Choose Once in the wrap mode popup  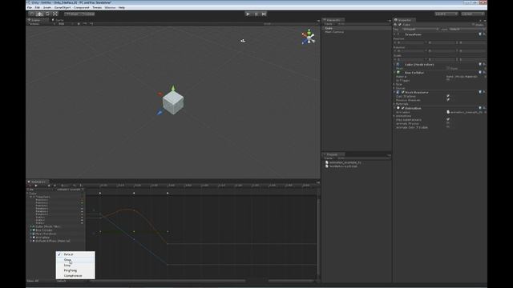(75, 260)
